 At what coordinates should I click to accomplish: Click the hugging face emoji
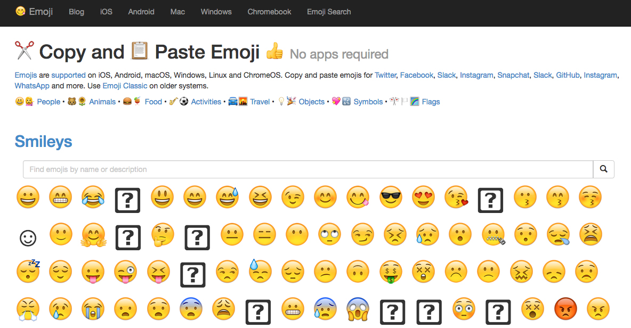tap(94, 235)
